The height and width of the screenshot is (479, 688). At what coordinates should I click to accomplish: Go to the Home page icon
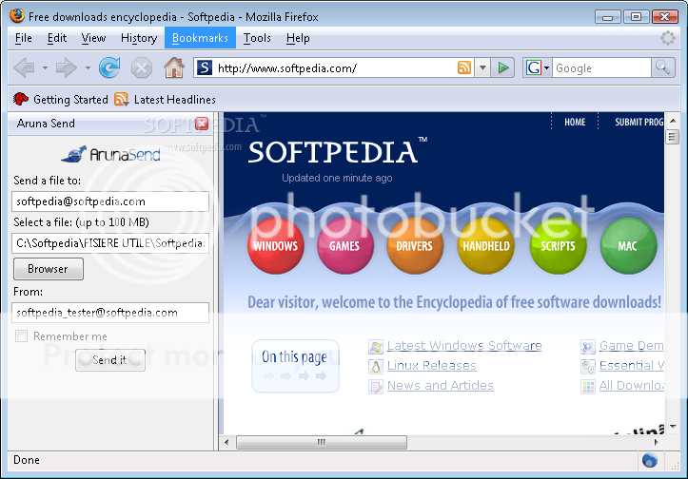[x=173, y=67]
